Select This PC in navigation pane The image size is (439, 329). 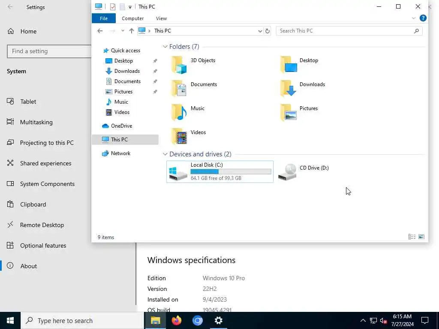(x=125, y=140)
